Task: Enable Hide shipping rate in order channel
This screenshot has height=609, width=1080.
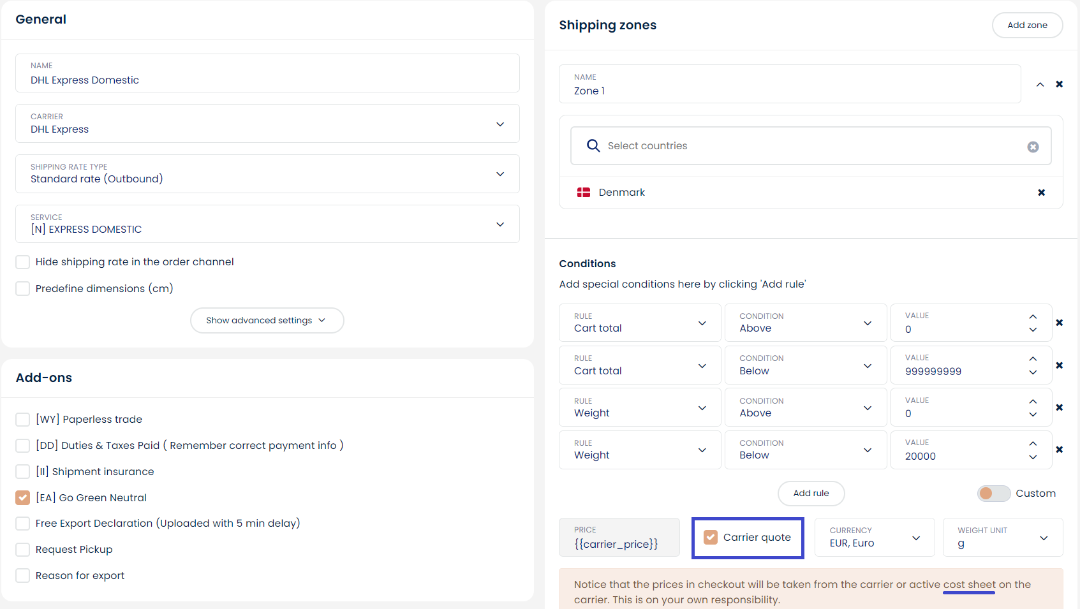Action: pos(23,262)
